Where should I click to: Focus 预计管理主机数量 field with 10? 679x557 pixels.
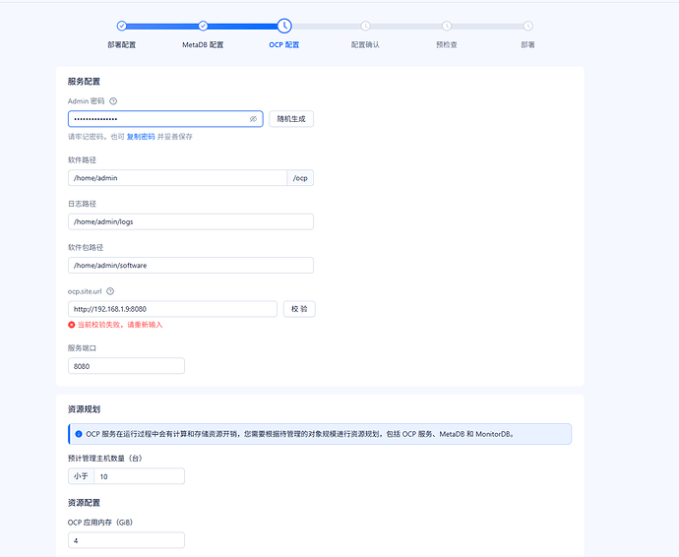[x=139, y=476]
